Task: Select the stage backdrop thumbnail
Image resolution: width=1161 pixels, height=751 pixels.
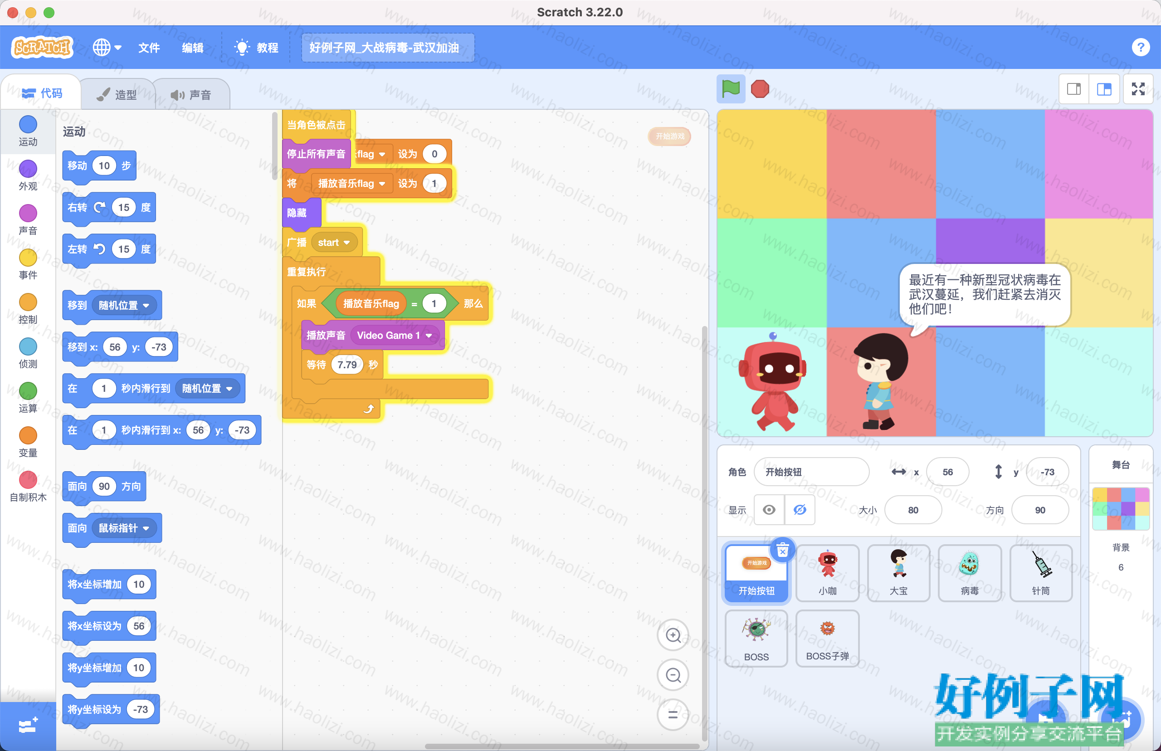Action: (1121, 508)
